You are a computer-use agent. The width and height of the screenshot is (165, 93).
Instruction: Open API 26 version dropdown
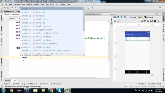click(140, 17)
